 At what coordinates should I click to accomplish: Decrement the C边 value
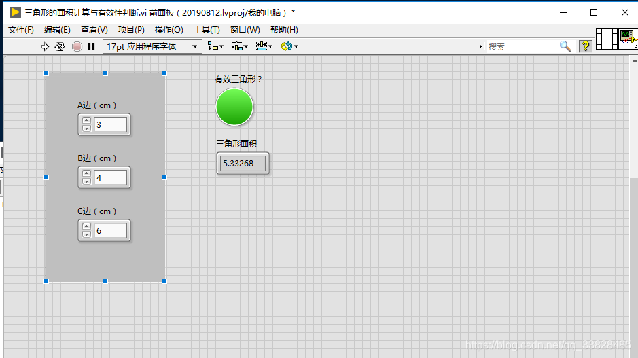click(x=86, y=234)
